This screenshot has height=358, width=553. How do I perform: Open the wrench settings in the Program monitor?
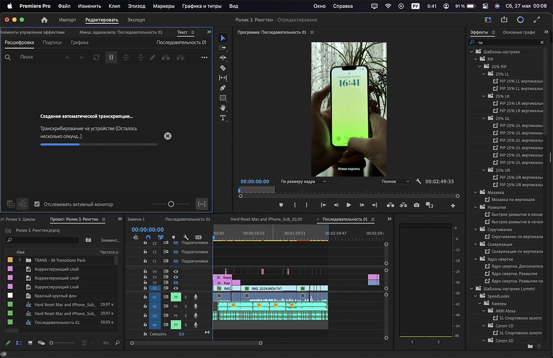[418, 181]
